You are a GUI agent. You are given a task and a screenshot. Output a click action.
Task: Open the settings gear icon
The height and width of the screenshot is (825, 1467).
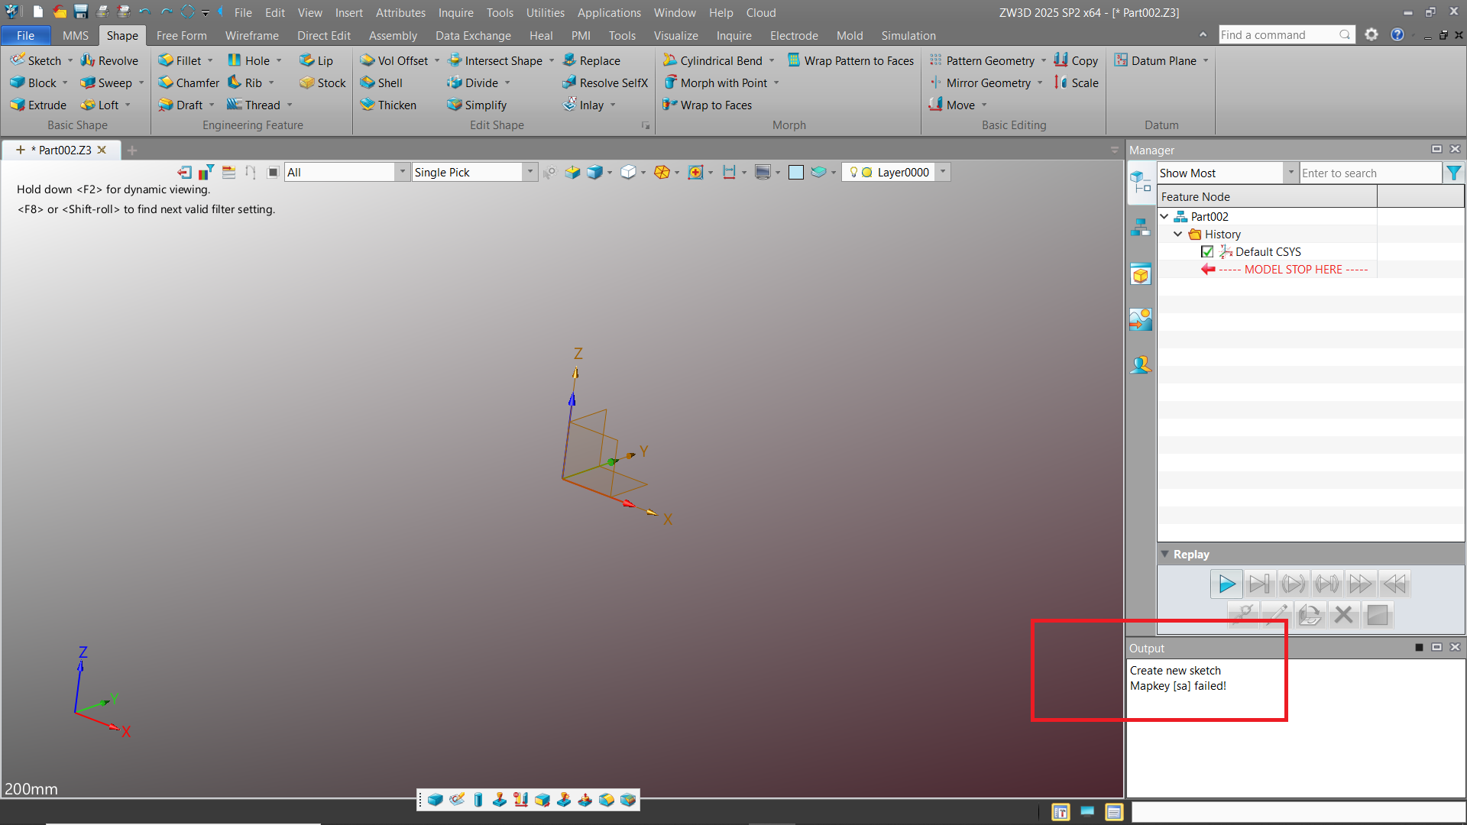[x=1371, y=34]
